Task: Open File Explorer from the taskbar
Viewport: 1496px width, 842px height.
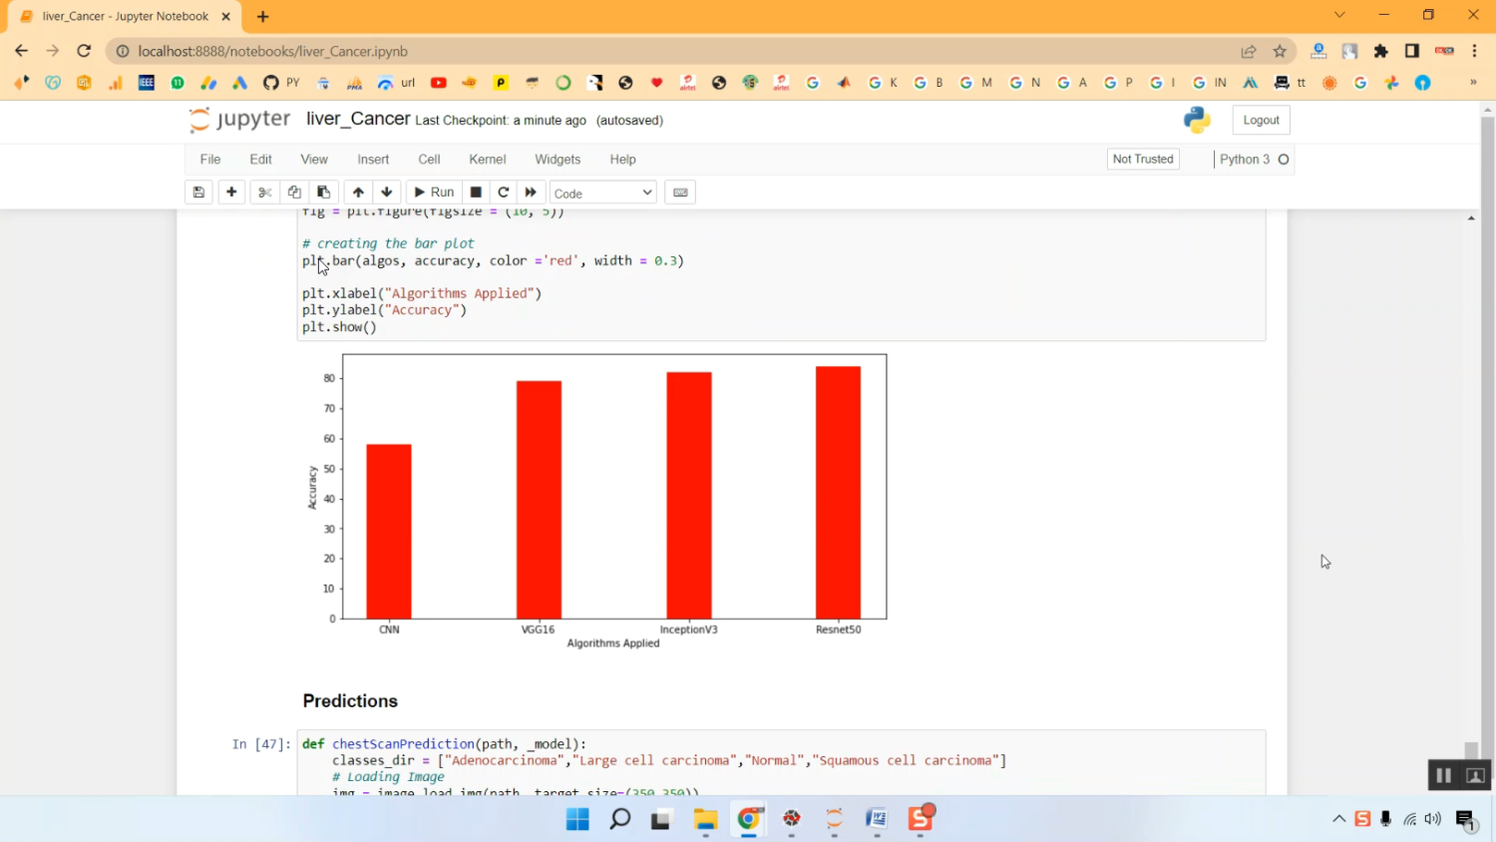Action: tap(705, 820)
